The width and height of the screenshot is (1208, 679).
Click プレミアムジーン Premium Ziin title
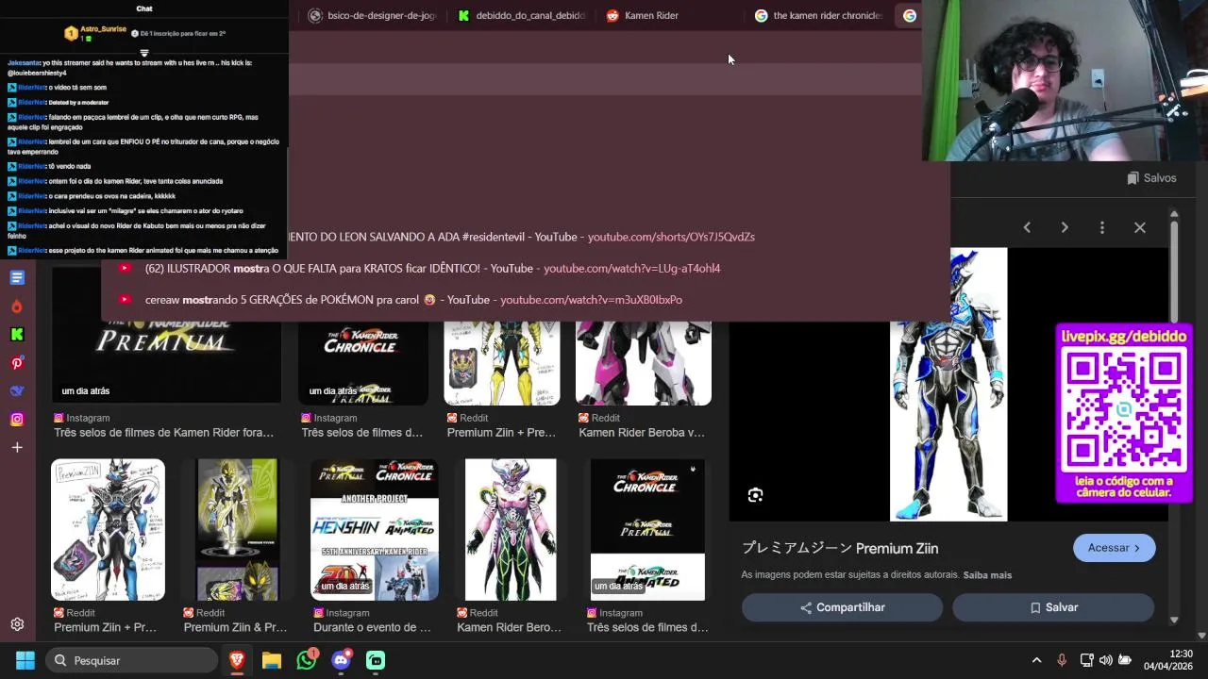(840, 548)
